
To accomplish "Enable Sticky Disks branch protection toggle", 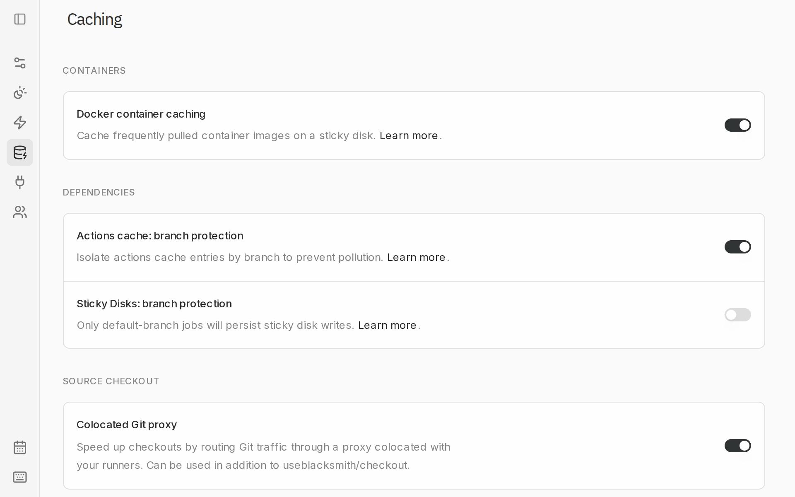I will pyautogui.click(x=737, y=315).
